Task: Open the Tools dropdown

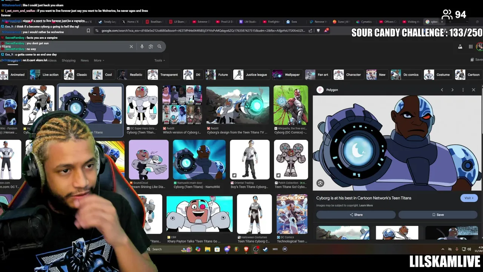Action: coord(160,60)
